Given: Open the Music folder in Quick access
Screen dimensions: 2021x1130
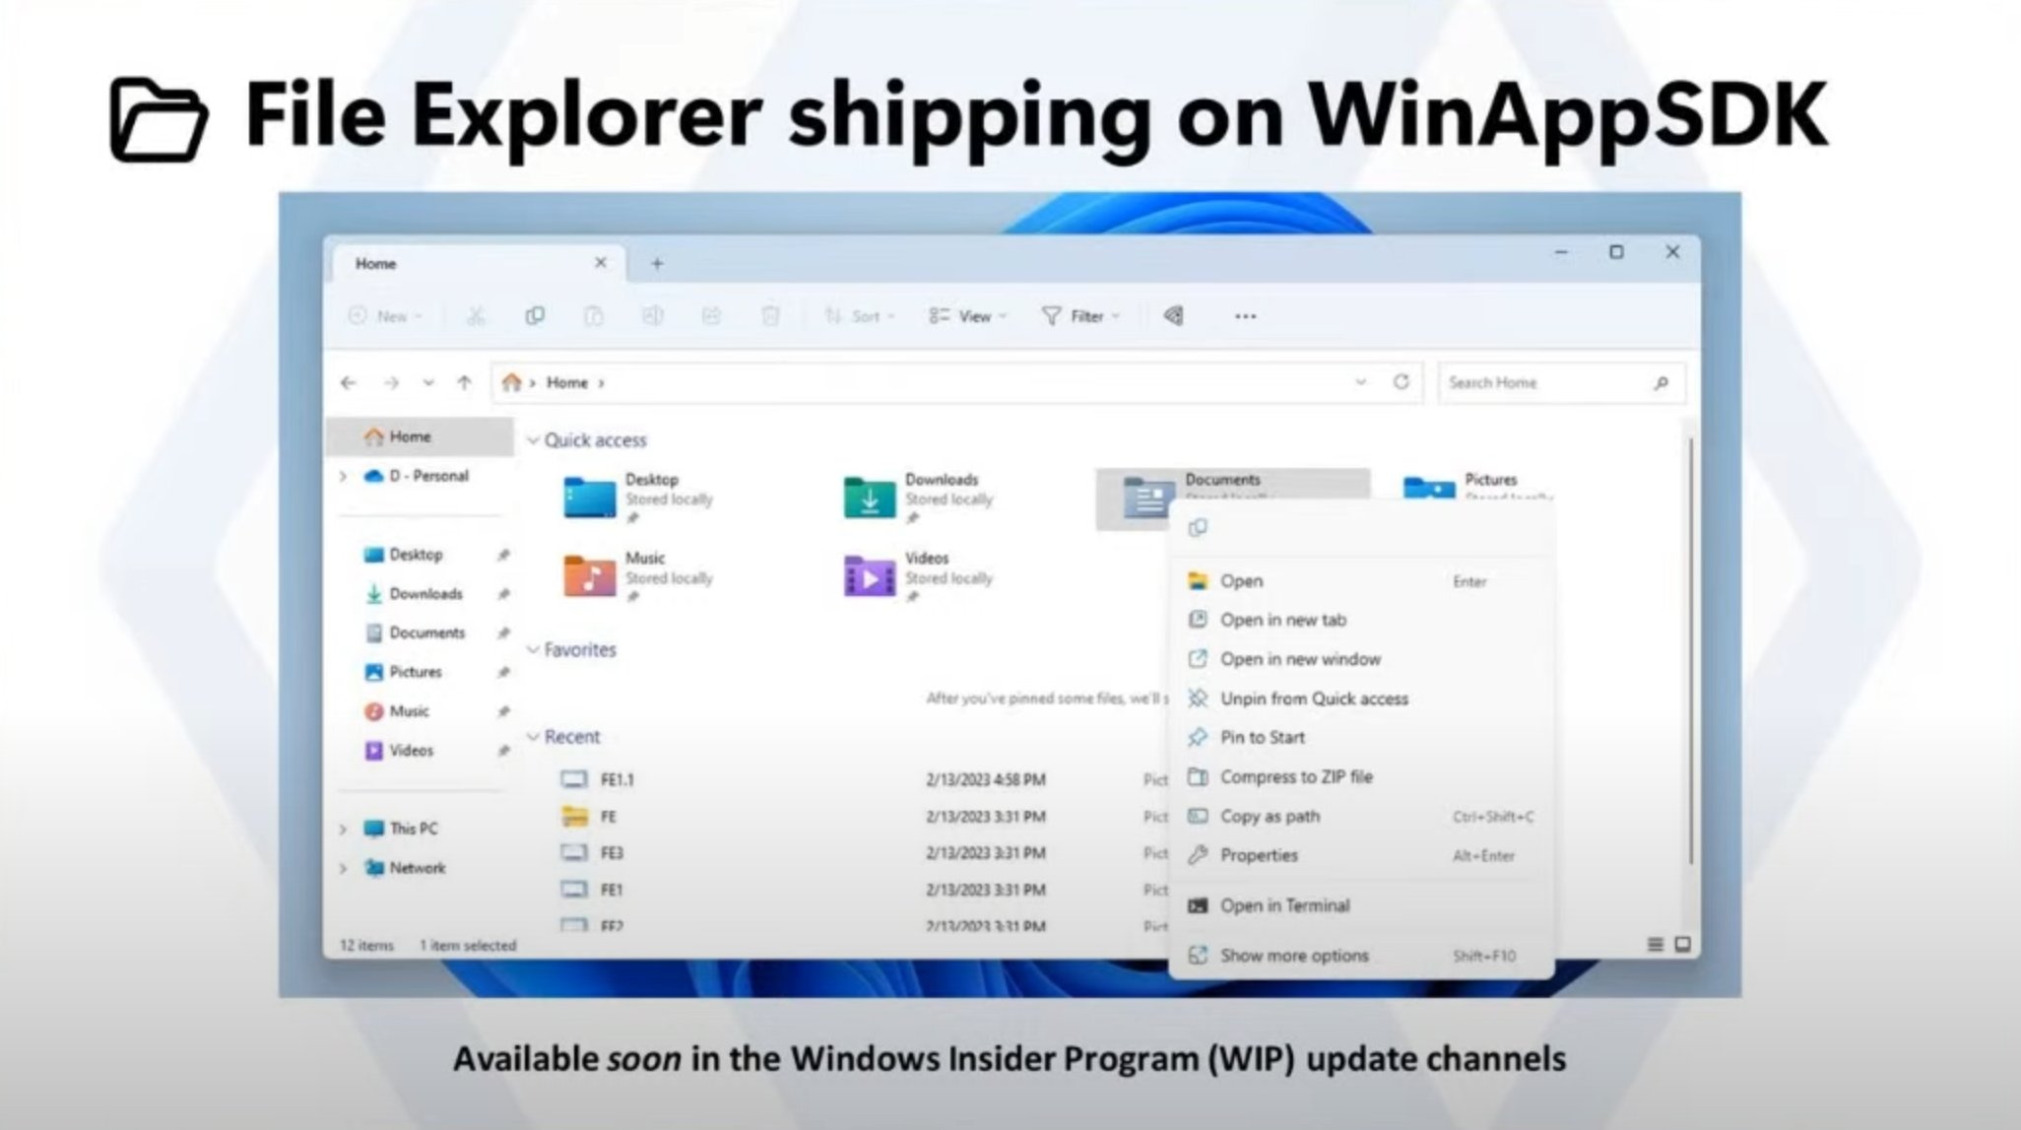Looking at the screenshot, I should pos(640,576).
